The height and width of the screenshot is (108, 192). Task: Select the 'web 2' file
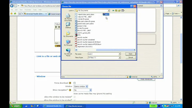pyautogui.click(x=106, y=14)
